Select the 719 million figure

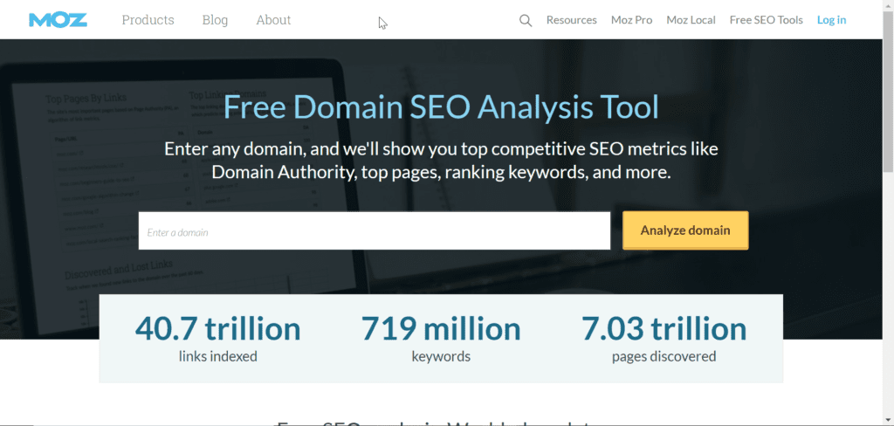click(x=441, y=328)
